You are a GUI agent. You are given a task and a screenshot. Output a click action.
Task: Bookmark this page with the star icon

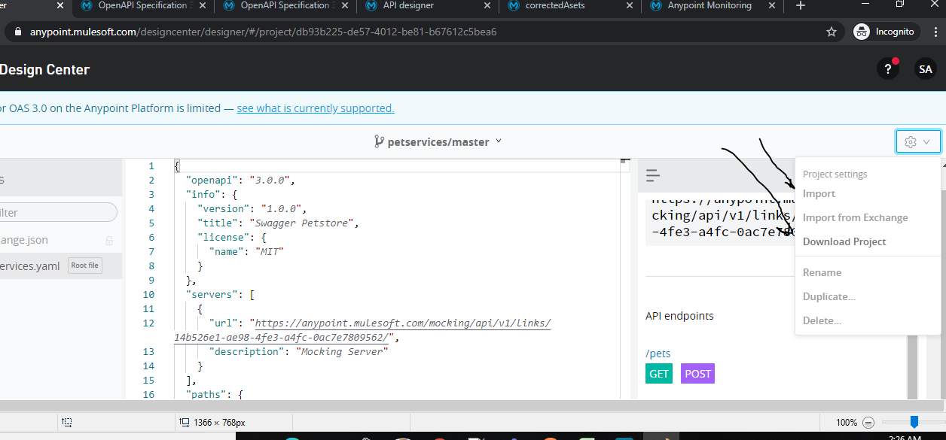(832, 32)
